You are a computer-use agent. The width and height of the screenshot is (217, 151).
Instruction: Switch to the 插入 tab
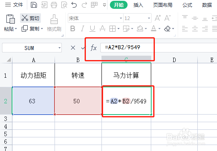coord(138,5)
